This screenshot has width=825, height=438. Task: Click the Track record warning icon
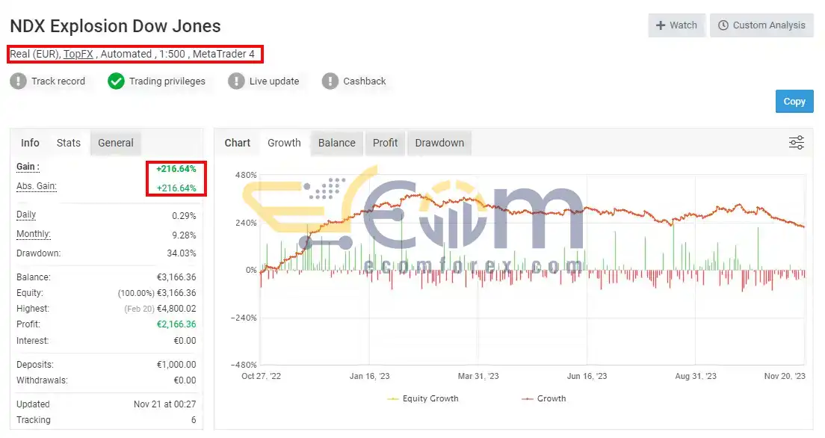coord(19,81)
